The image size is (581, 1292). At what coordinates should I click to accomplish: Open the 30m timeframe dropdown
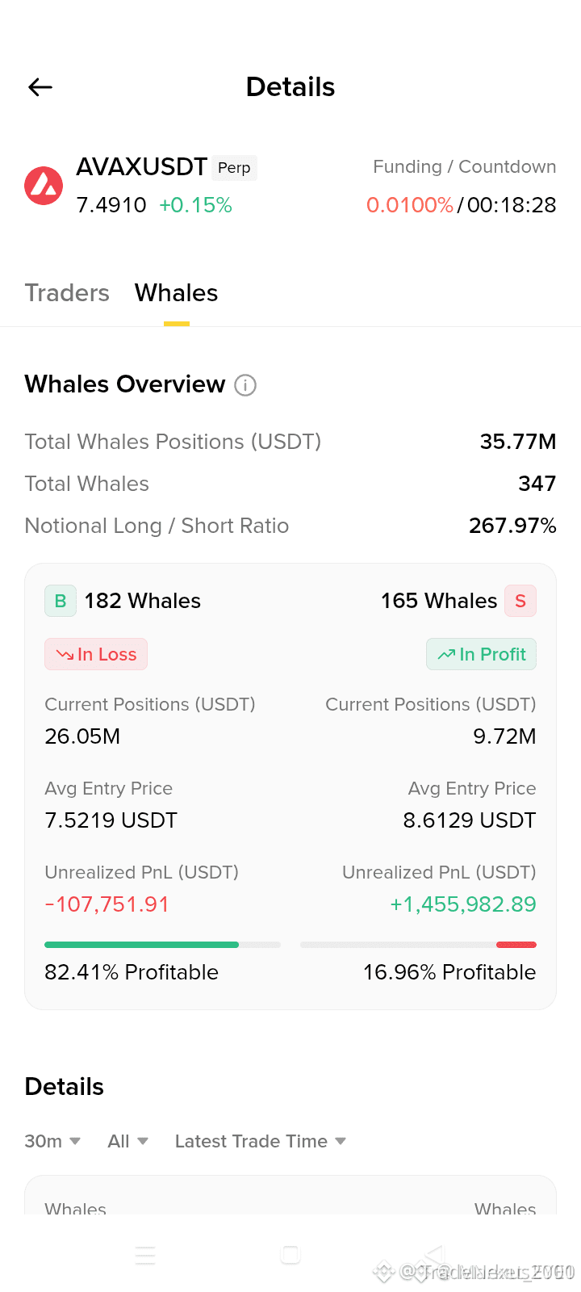click(52, 1141)
